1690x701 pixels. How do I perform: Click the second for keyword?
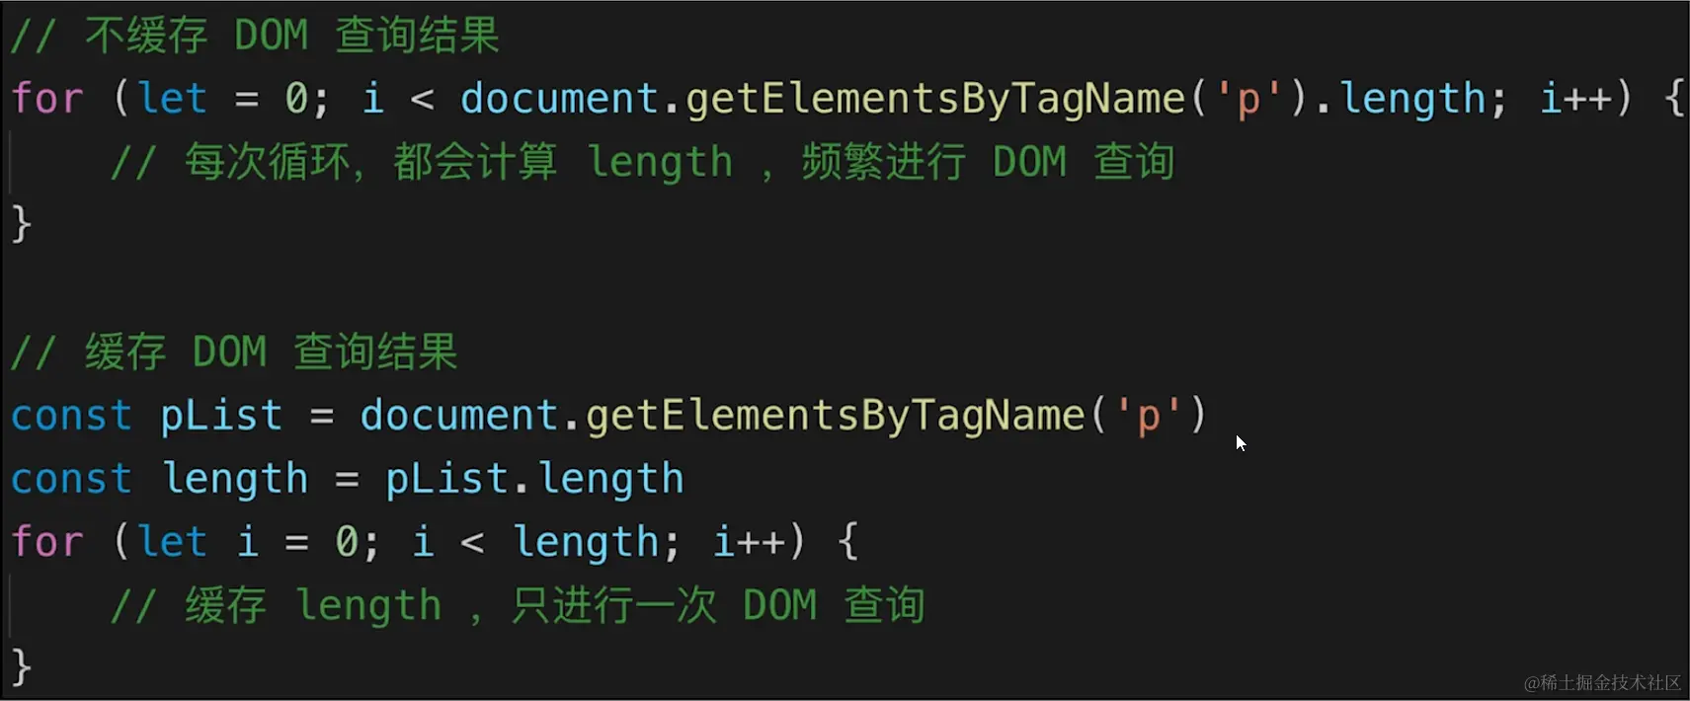[x=46, y=542]
